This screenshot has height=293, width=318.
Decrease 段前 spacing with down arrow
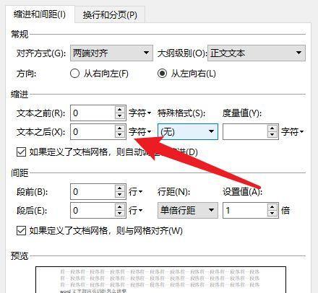tap(120, 195)
